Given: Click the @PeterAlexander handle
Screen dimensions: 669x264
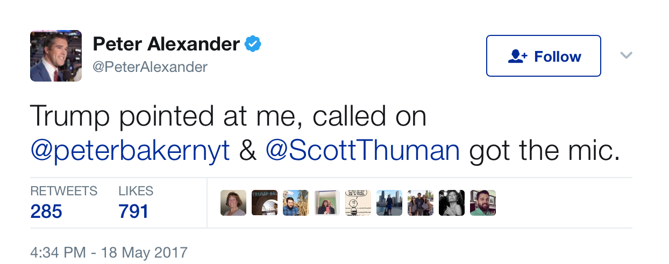Looking at the screenshot, I should coord(150,67).
